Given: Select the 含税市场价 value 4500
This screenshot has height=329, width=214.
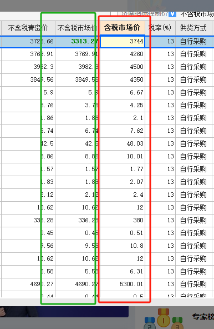Looking at the screenshot, I should (123, 67).
